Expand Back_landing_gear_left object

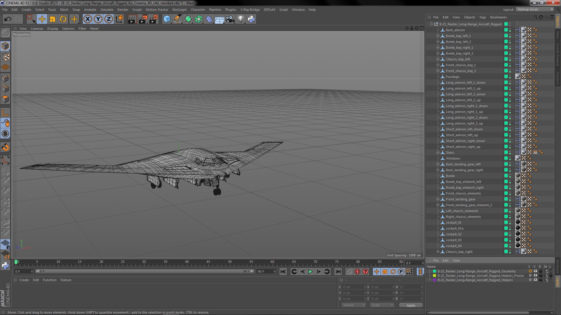438,164
